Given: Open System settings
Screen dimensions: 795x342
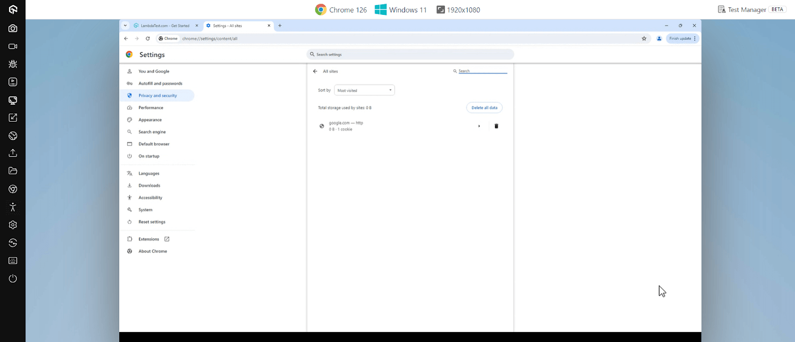Looking at the screenshot, I should [x=146, y=210].
